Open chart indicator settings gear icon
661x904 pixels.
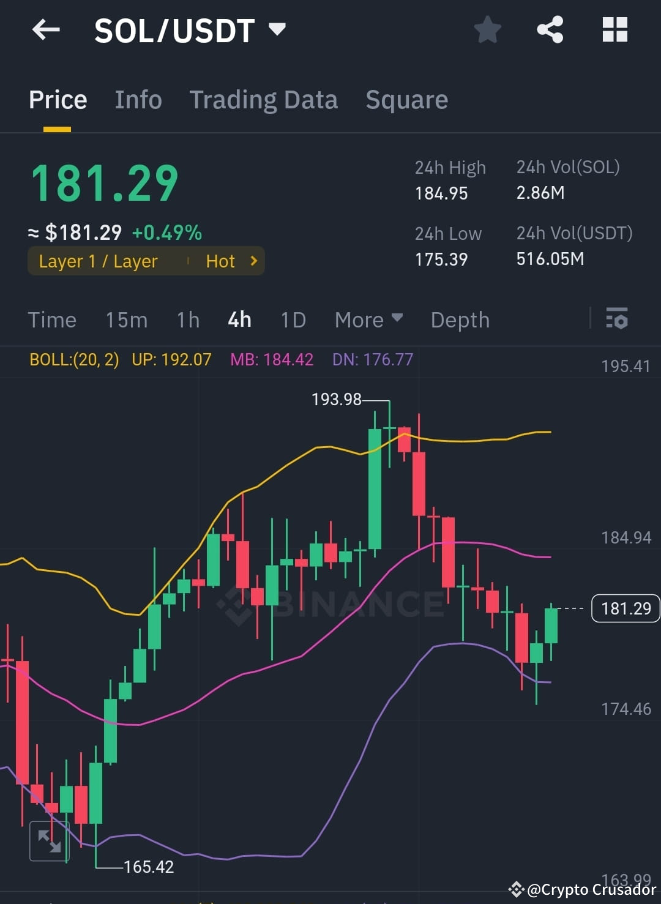[x=617, y=319]
